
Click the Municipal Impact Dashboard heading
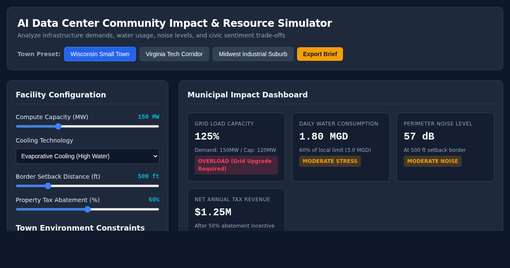[247, 95]
